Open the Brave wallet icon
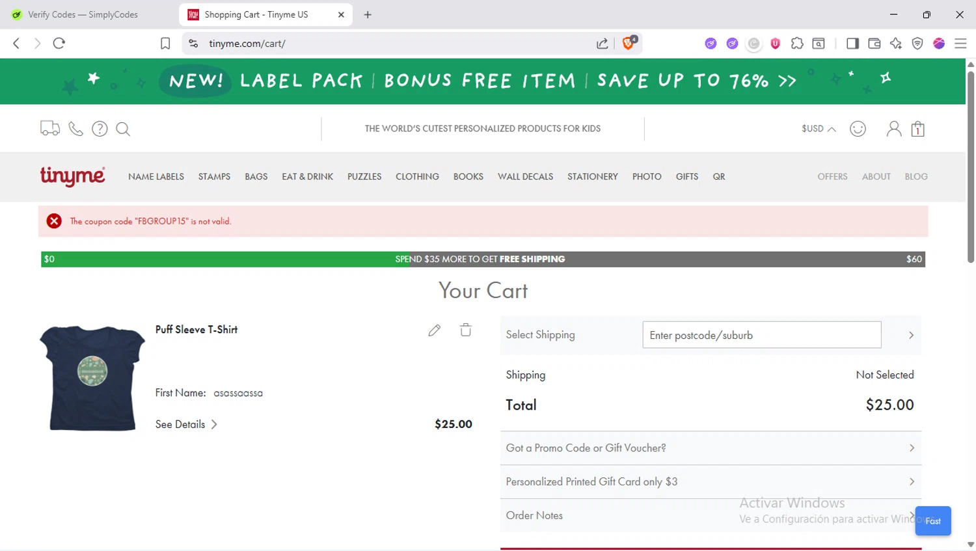This screenshot has height=551, width=976. pyautogui.click(x=874, y=44)
